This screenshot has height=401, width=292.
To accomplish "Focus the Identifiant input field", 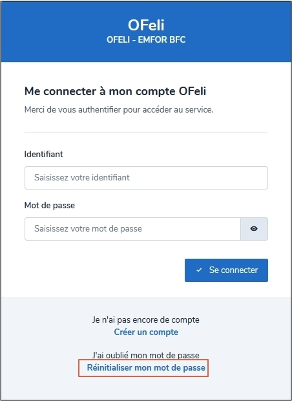I will pyautogui.click(x=146, y=178).
